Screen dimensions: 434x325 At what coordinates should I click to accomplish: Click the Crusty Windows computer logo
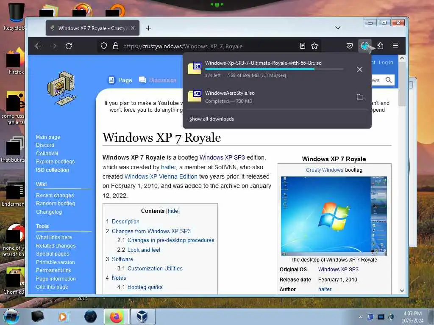pos(61,88)
